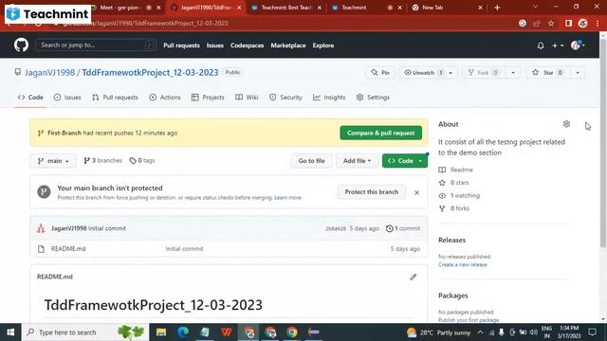Screen dimensions: 607x341
Task: Open the README.md file row
Action: tap(229, 249)
